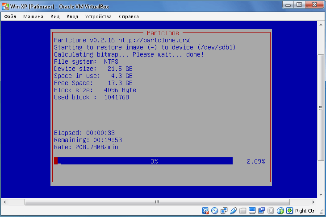Viewport: 326px width, 217px height.
Task: Click the green arrow keyboard capture icon
Action: click(289, 211)
